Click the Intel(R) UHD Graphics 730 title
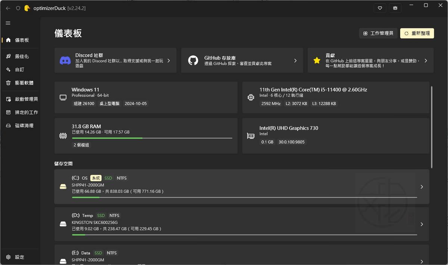This screenshot has height=265, width=448. [x=289, y=128]
